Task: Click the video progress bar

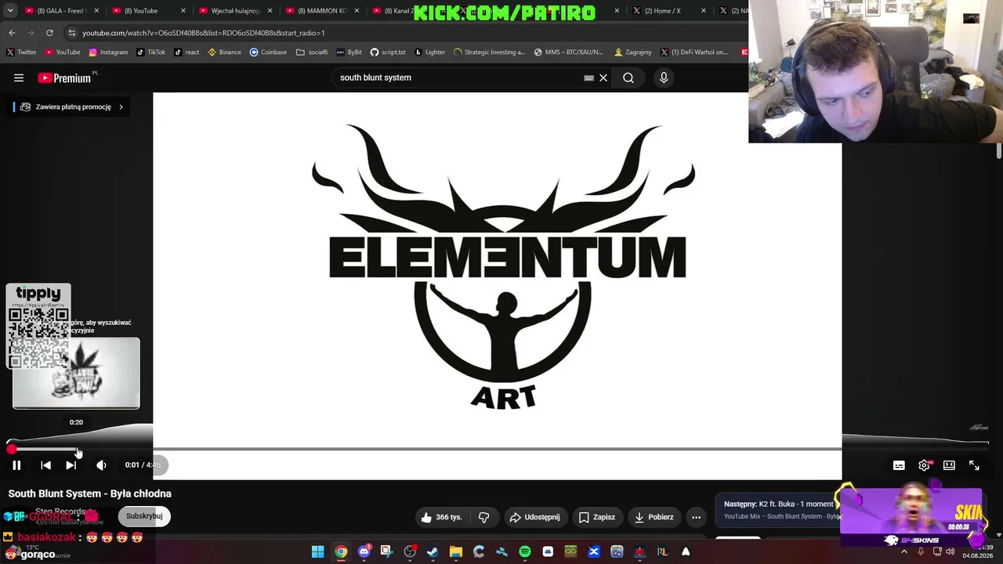Action: 498,449
